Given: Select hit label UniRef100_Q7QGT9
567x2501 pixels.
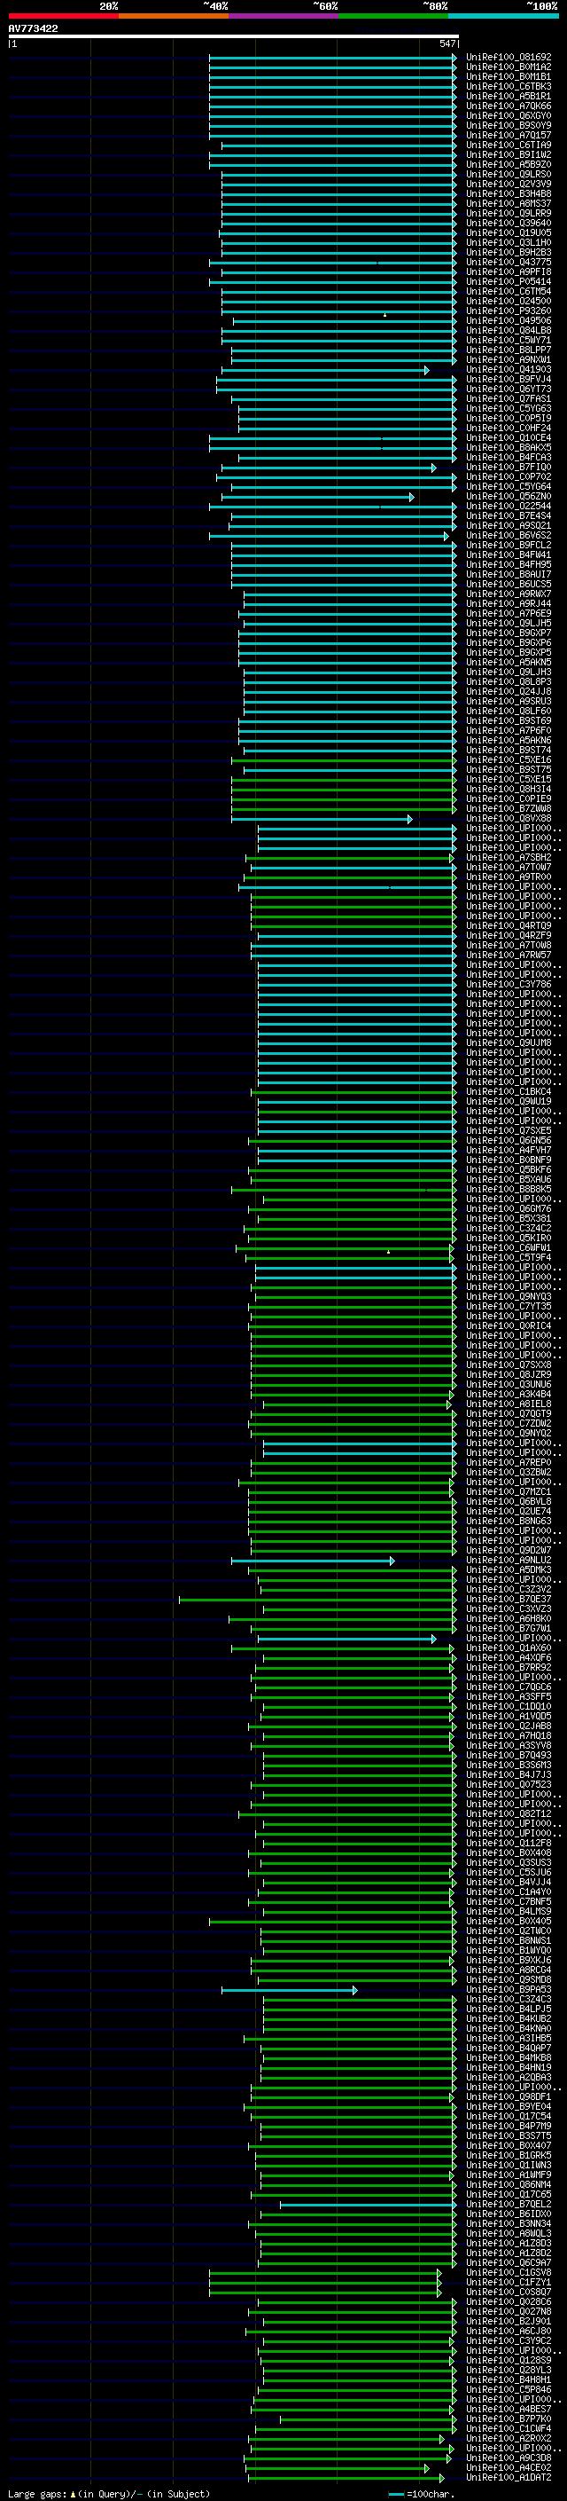Looking at the screenshot, I should pos(509,1413).
